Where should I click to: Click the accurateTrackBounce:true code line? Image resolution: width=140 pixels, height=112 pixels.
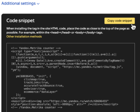click(x=44, y=86)
